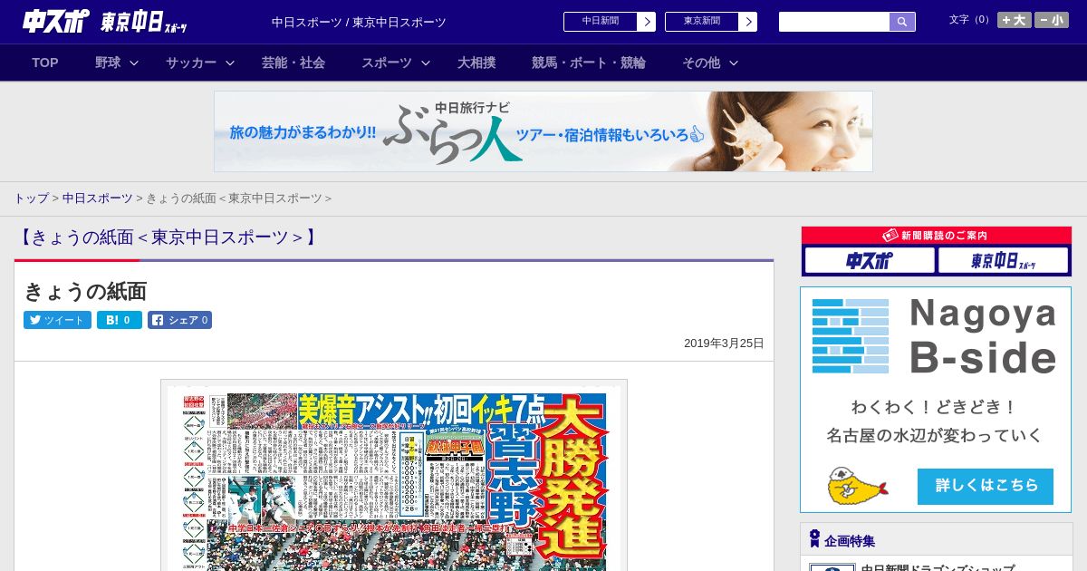Open the 東京新聞 link button

[x=701, y=22]
